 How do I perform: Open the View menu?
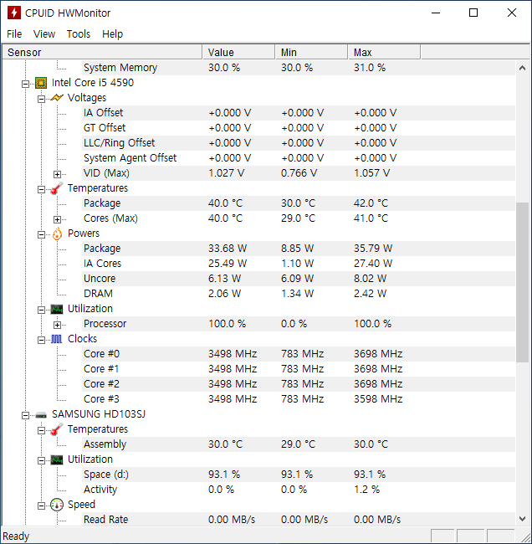point(44,34)
